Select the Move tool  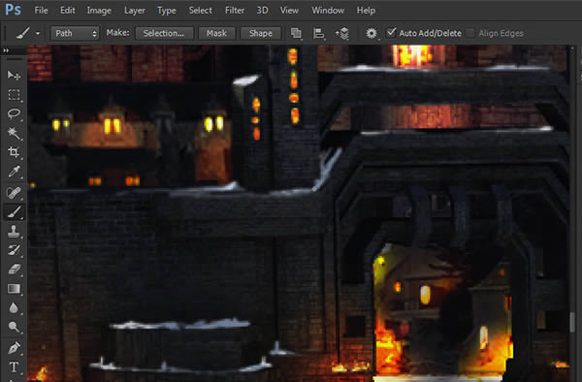[x=15, y=76]
